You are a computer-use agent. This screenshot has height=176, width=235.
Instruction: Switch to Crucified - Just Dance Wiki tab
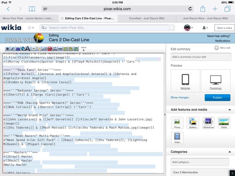point(147,18)
